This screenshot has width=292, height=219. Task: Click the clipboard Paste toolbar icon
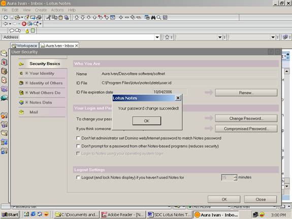click(60, 17)
